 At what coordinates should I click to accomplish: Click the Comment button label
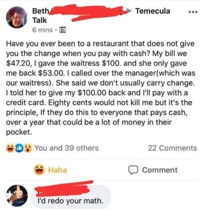[160, 170]
